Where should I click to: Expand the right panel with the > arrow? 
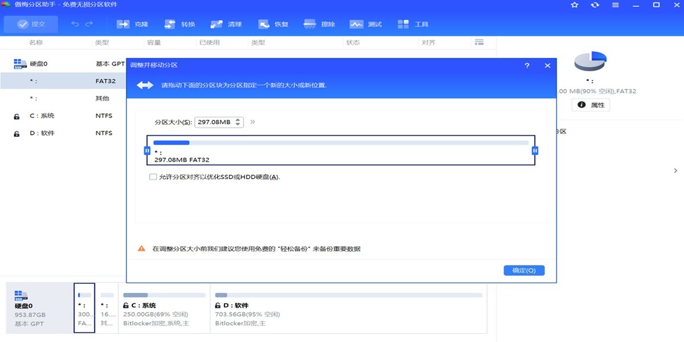point(675,170)
